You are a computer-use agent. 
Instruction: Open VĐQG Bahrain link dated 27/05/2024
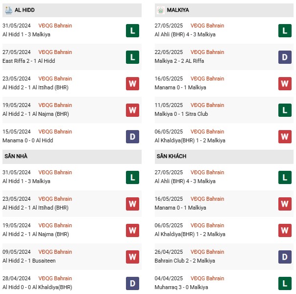[55, 52]
